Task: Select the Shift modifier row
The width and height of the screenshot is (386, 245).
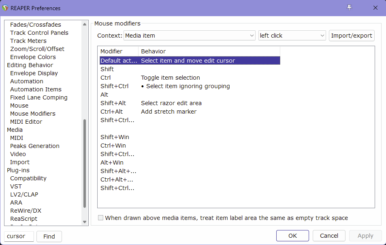Action: click(190, 69)
